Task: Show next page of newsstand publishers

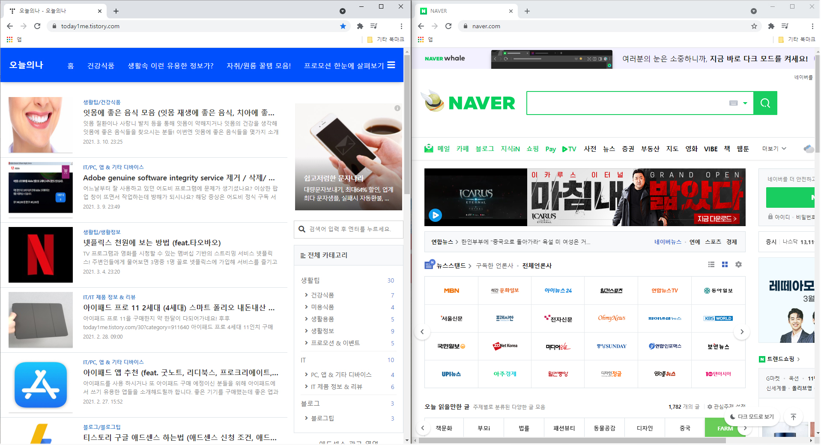Action: click(x=742, y=332)
